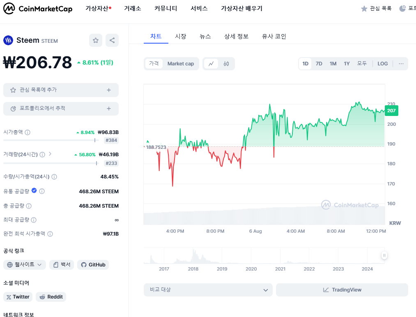Click the timeline range slider handle

tap(384, 255)
